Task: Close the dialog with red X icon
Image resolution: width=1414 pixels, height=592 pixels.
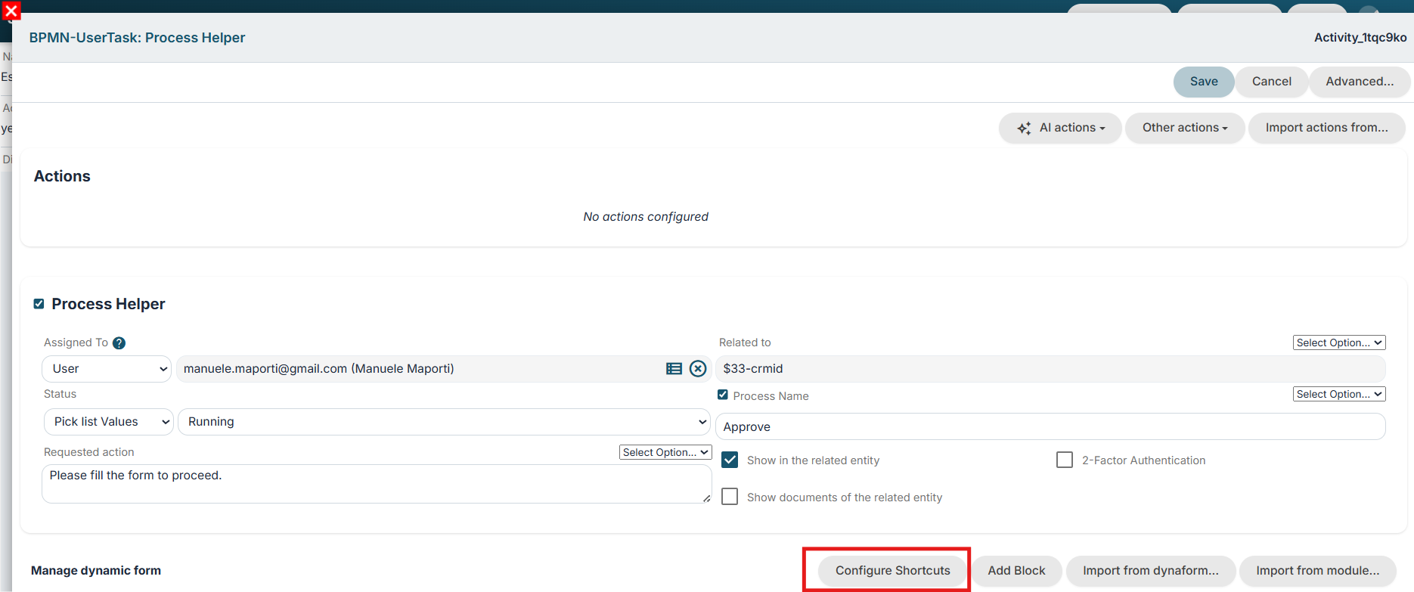Action: coord(11,11)
